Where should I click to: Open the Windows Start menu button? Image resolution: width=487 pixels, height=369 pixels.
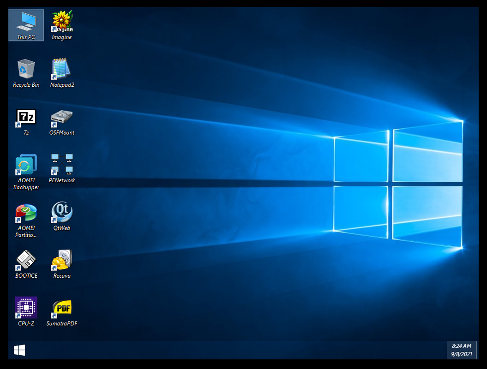point(19,350)
